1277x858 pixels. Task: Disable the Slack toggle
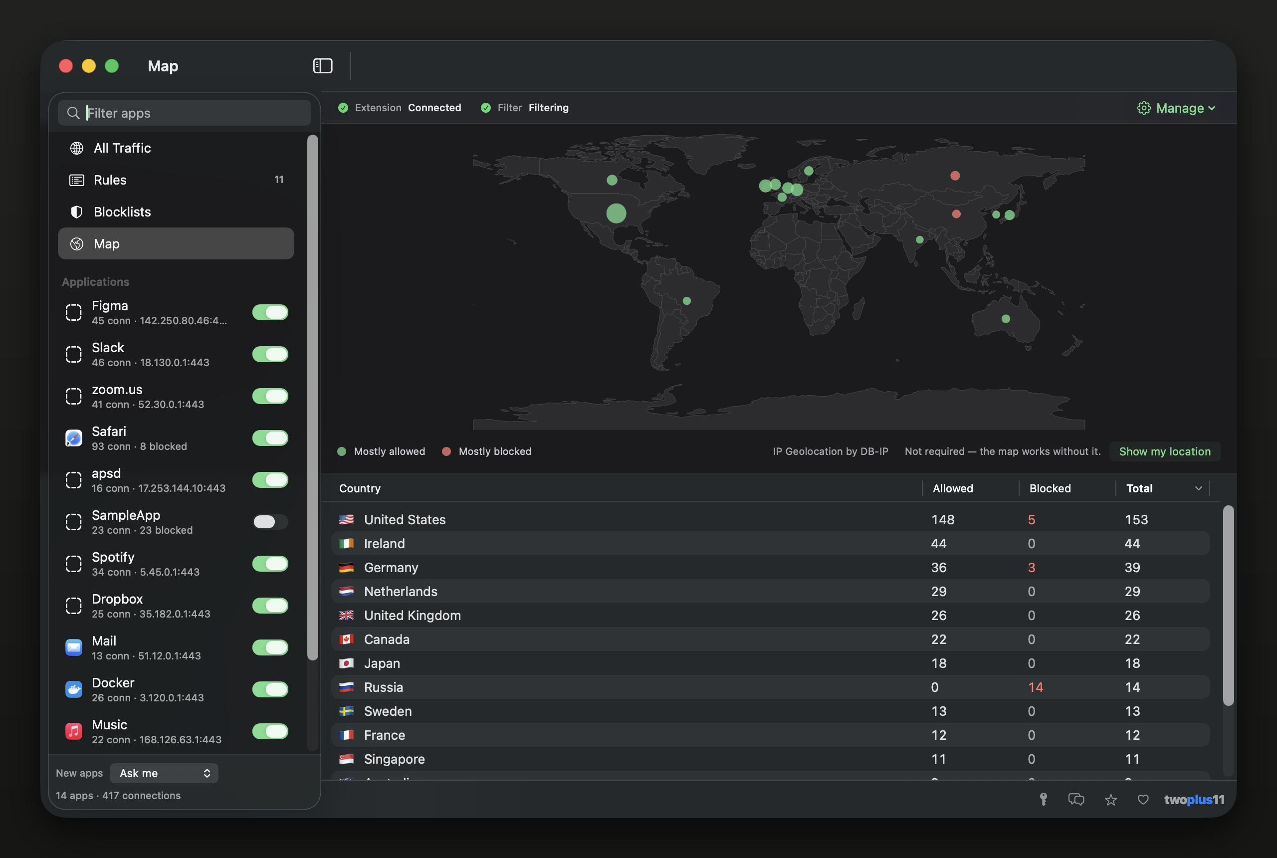(270, 354)
